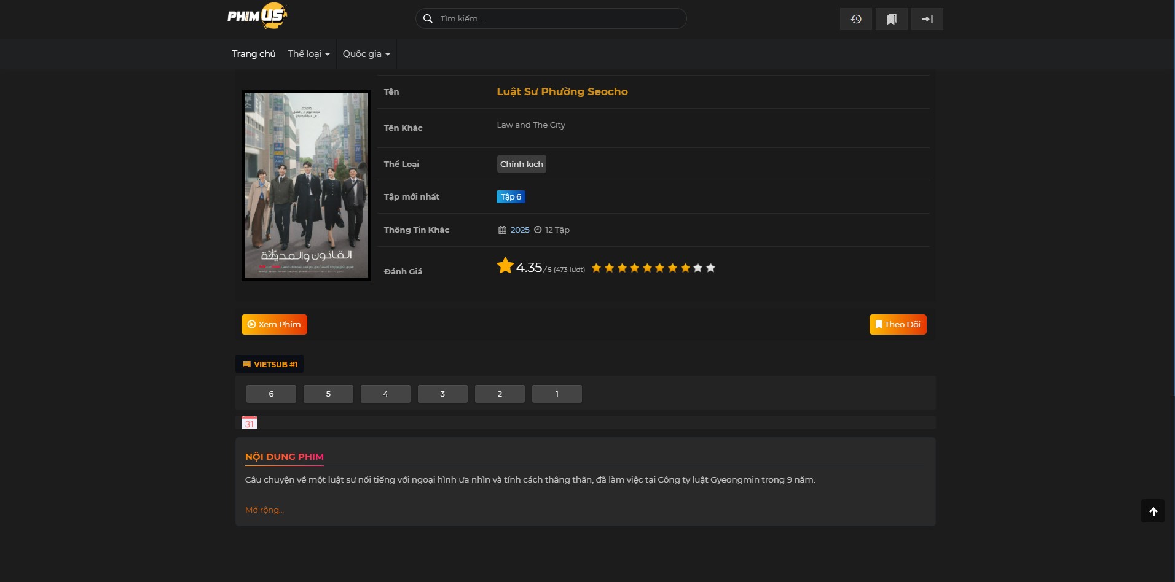Go to Trang chủ menu item

click(x=254, y=54)
